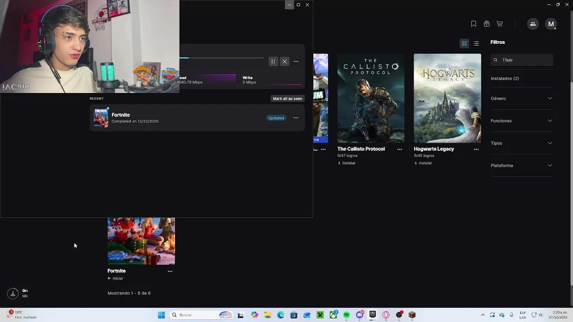573x322 pixels.
Task: Install Hogwarts Legacy
Action: [x=423, y=163]
